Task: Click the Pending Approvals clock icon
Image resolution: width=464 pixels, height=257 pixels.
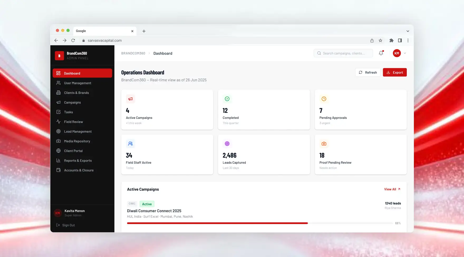Action: point(324,99)
